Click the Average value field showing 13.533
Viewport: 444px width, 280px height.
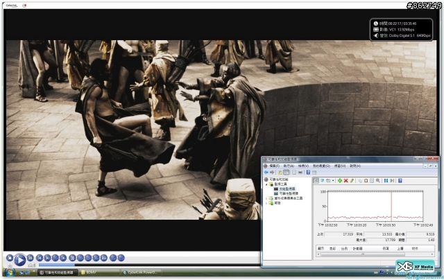[378, 234]
